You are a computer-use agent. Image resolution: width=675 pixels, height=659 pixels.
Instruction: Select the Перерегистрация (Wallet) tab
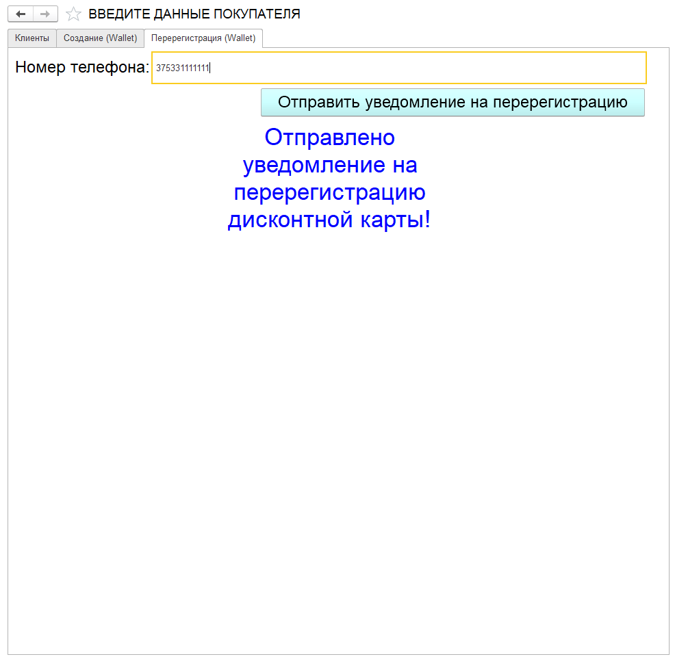[x=203, y=38]
